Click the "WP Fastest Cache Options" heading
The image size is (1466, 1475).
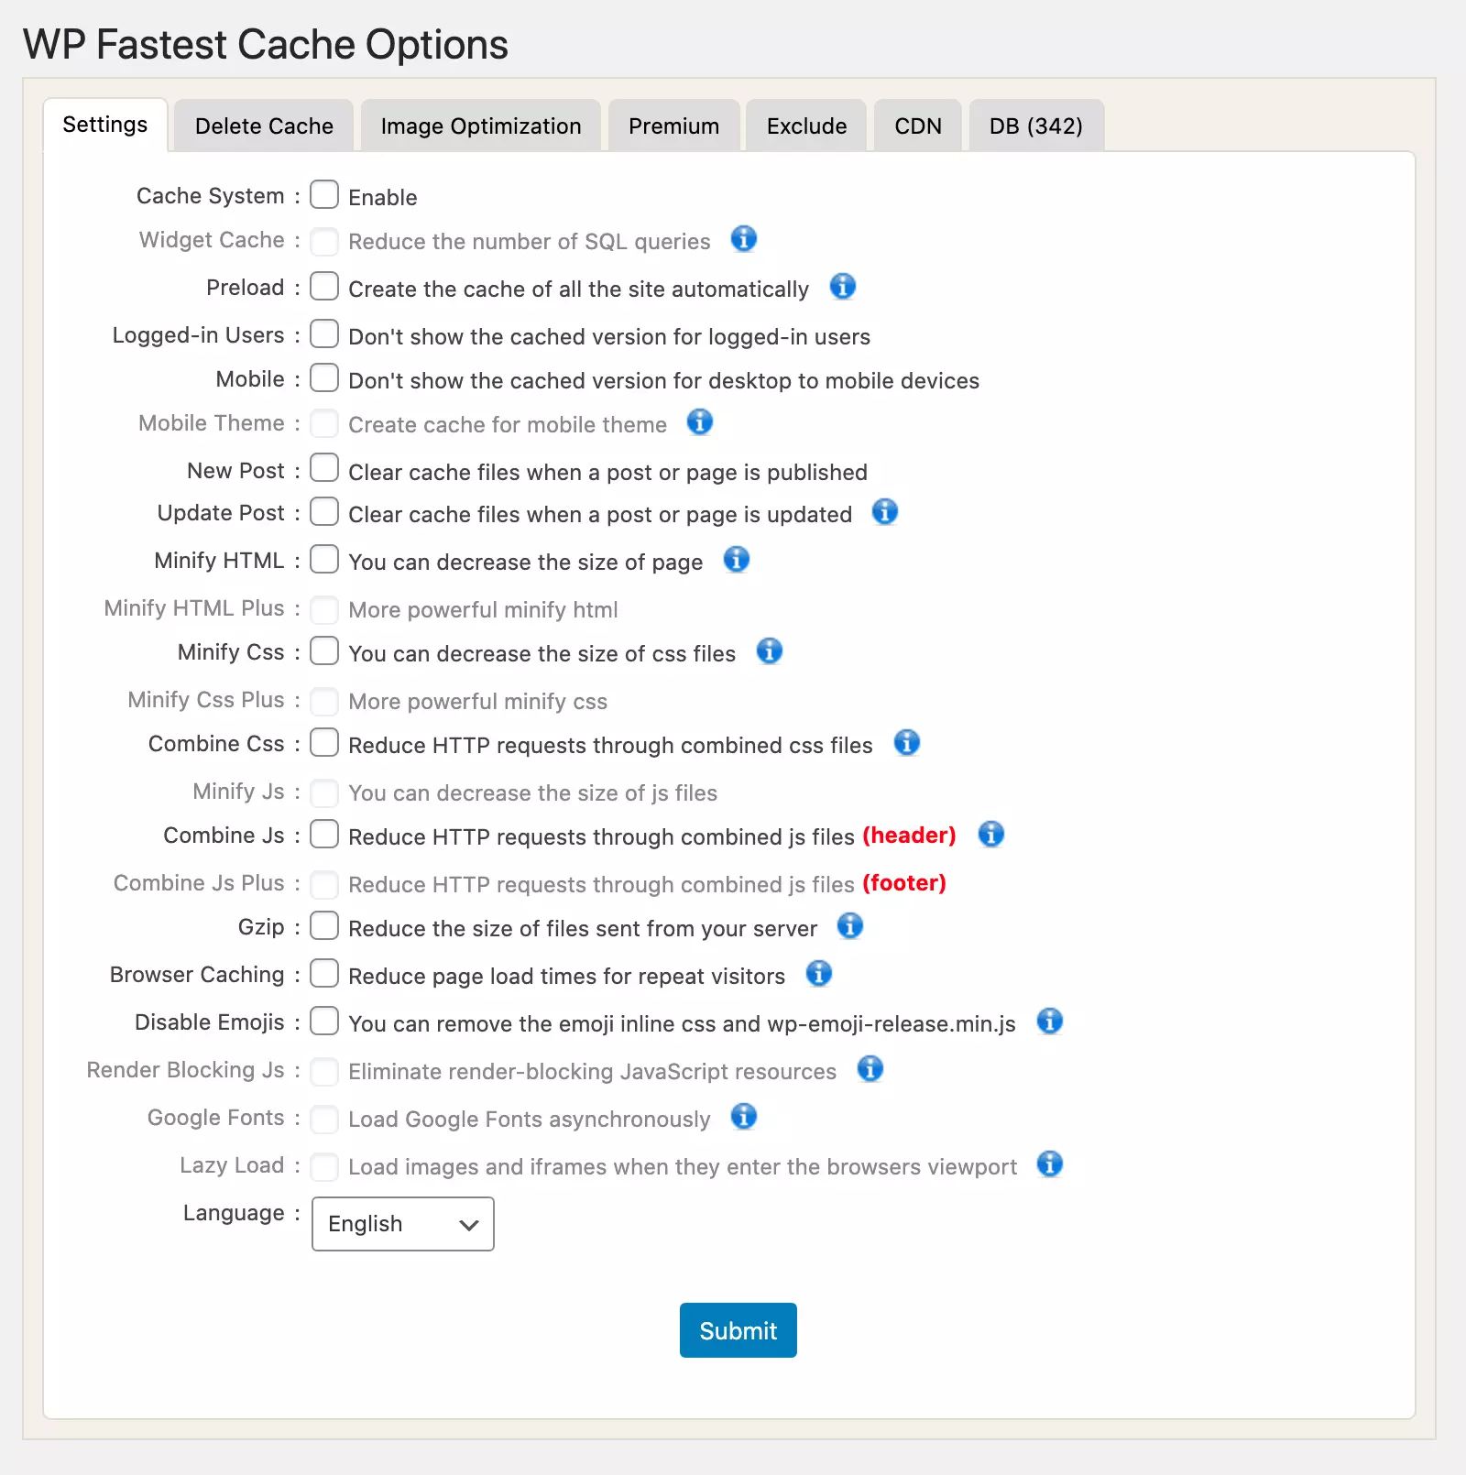(x=266, y=45)
